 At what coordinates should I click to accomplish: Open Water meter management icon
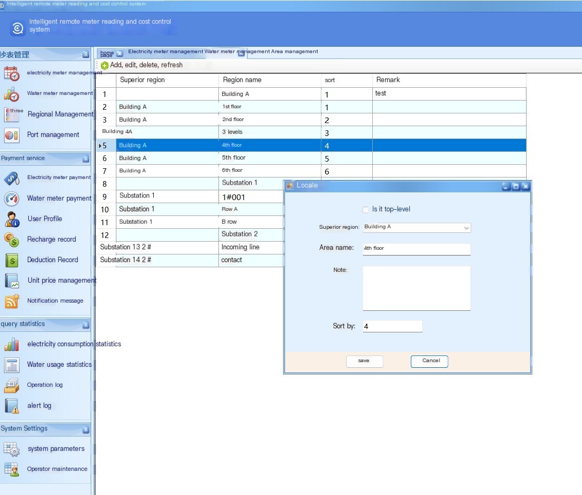point(11,94)
